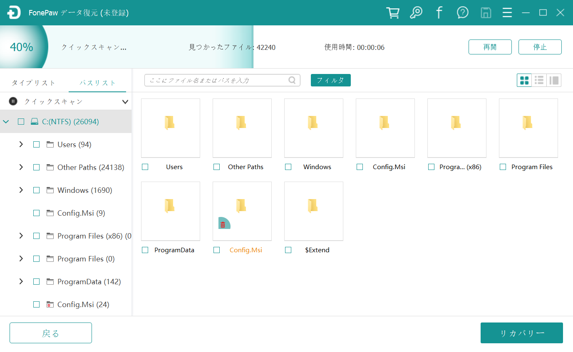Viewport: 573px width, 352px height.
Task: Check the Other Paths (24138) tree checkbox
Action: click(x=37, y=167)
